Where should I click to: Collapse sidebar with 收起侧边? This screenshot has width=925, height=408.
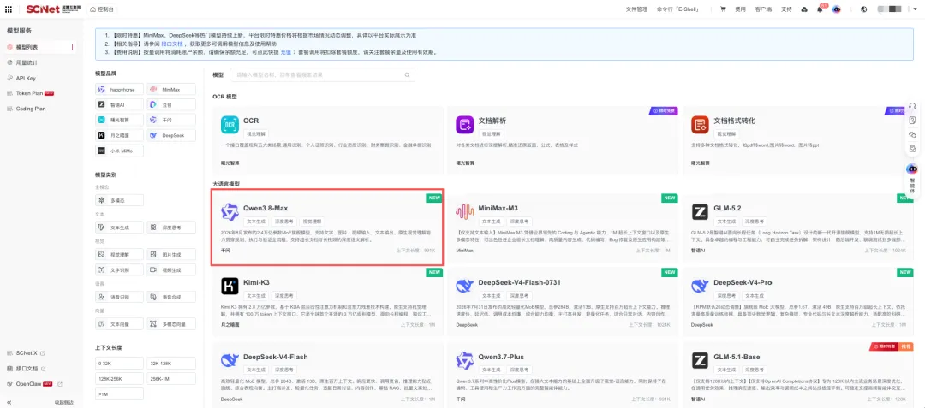(x=63, y=402)
